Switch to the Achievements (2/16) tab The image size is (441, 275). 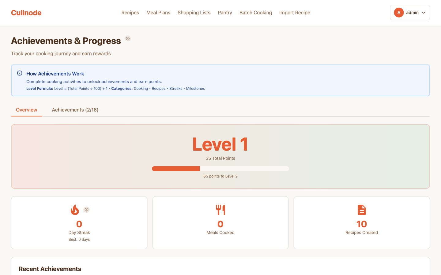[75, 110]
